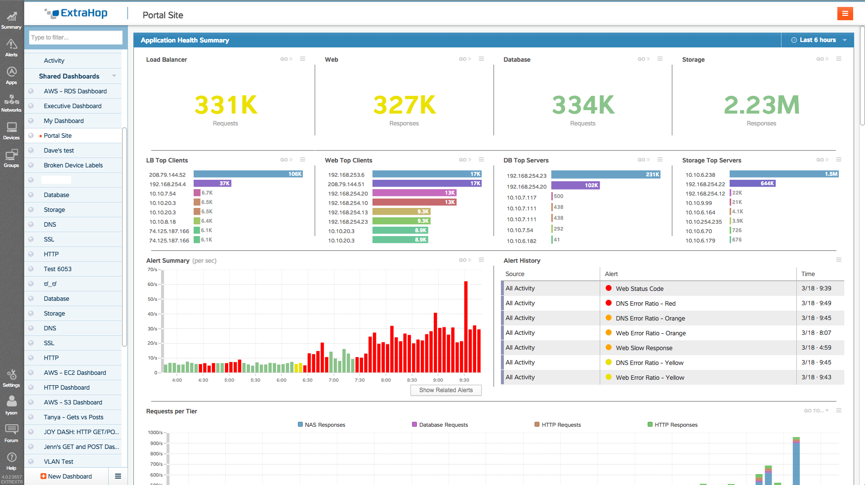Open the Devices sidebar icon
The image size is (865, 485).
[x=11, y=131]
